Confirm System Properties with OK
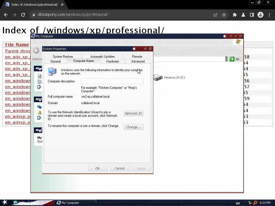The image size is (275, 206). [x=97, y=168]
